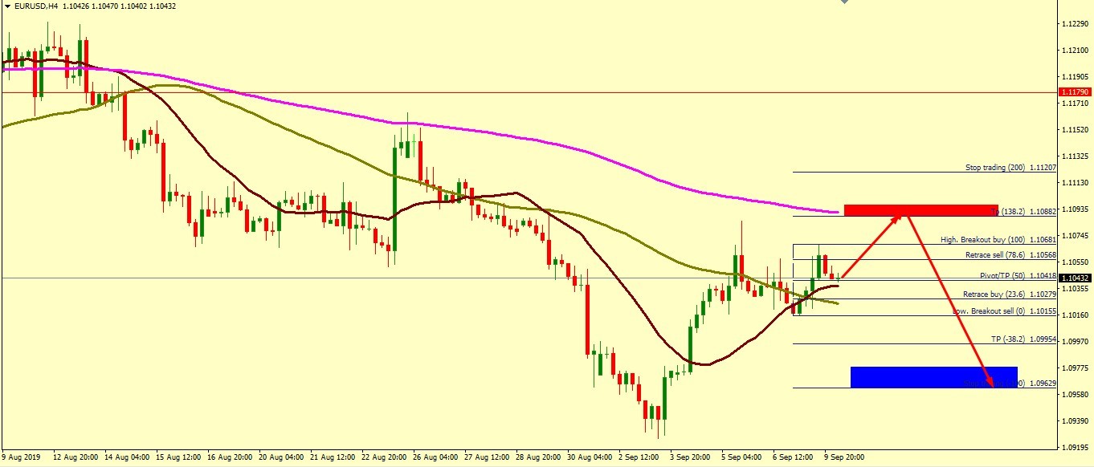1094x467 pixels.
Task: Click the current price label 1.10432
Action: click(1075, 278)
